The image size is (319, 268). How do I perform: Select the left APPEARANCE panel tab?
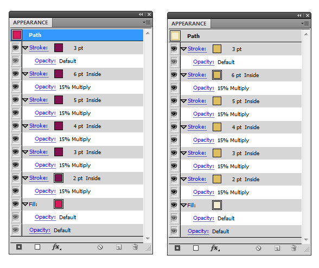coord(31,23)
